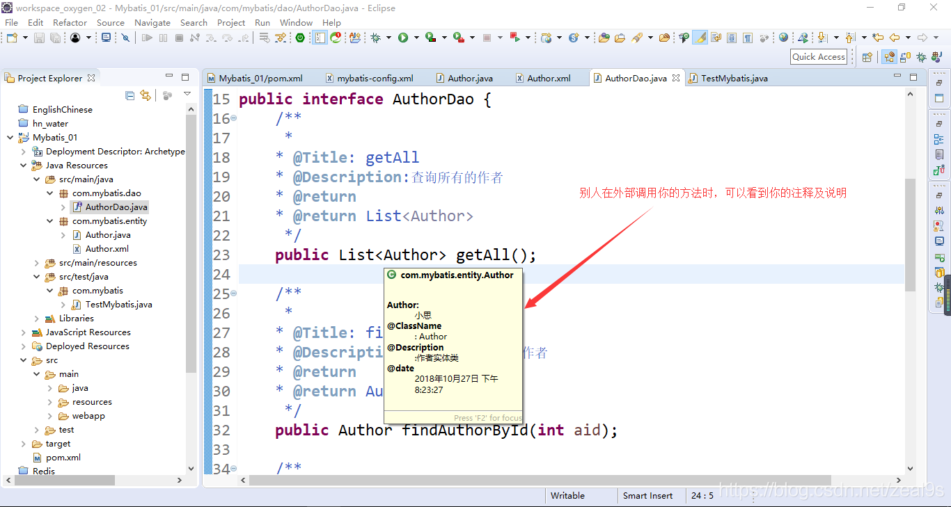This screenshot has height=507, width=951.
Task: Click the Open Type toolbar icon
Action: [604, 38]
